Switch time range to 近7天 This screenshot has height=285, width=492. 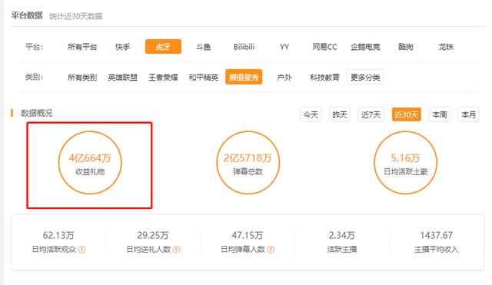[371, 114]
